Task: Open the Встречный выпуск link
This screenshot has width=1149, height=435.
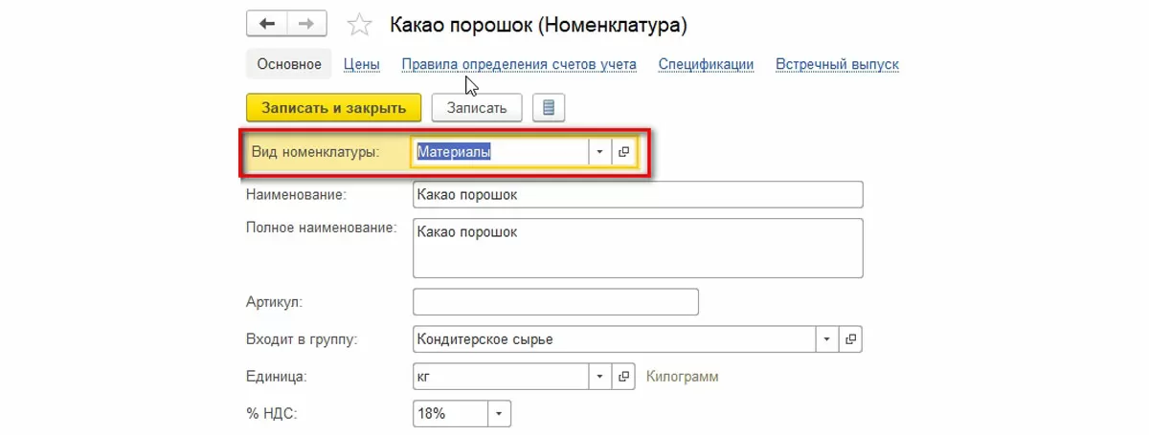Action: point(837,64)
